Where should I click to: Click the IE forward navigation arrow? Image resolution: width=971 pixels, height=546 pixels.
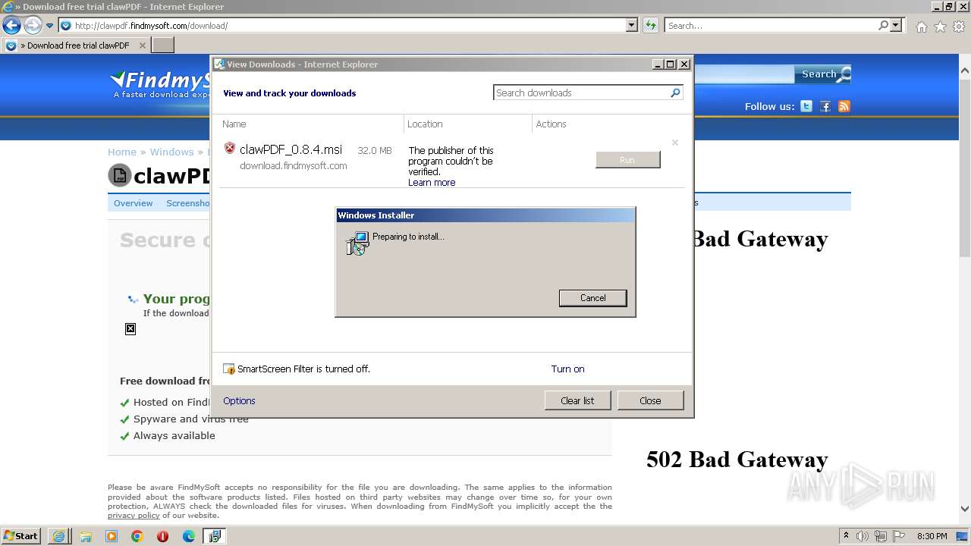point(33,26)
